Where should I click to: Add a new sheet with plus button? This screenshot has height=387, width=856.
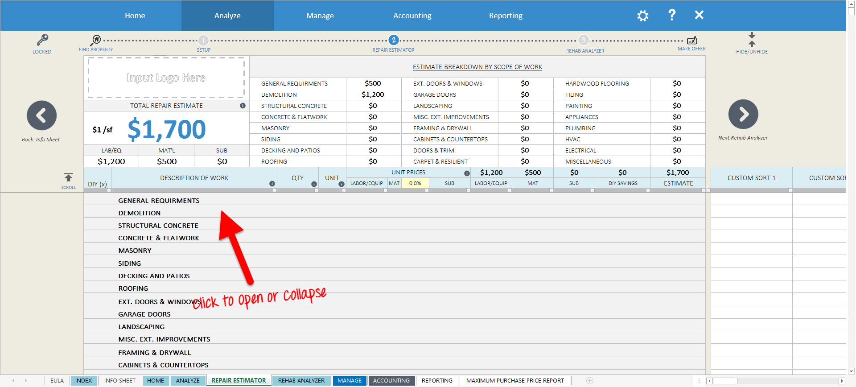click(x=590, y=380)
